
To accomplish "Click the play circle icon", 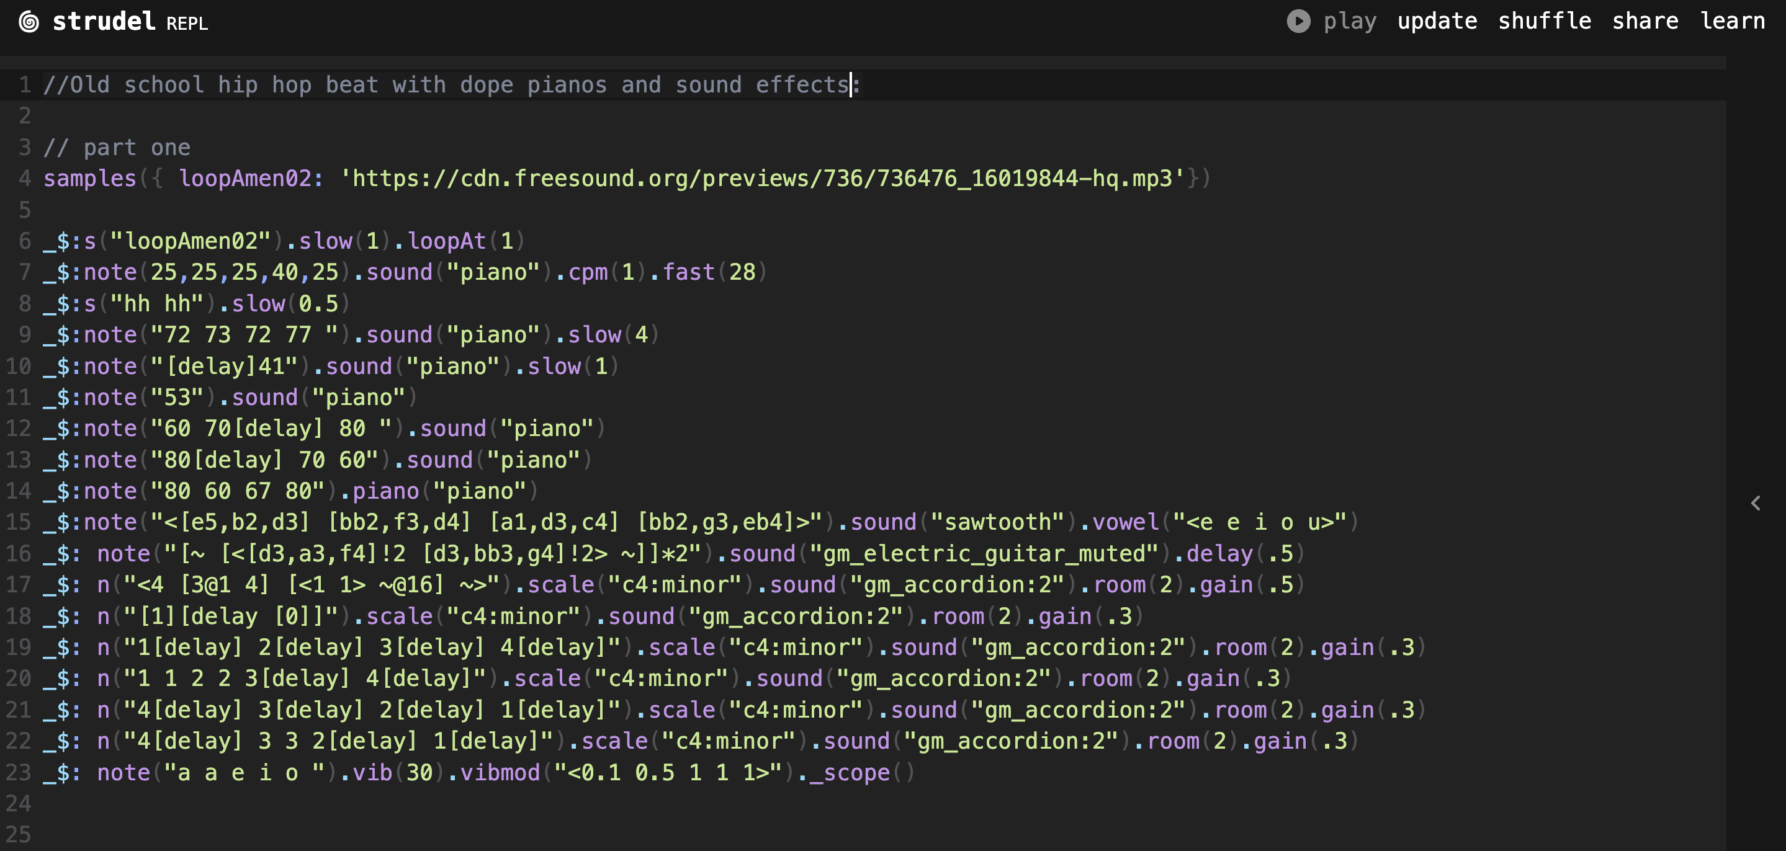I will tap(1299, 21).
